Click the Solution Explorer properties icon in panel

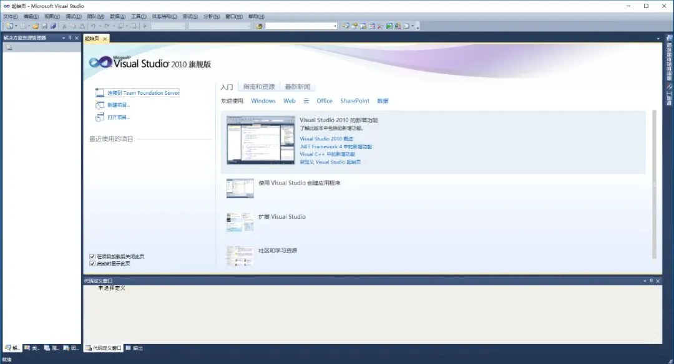click(9, 47)
